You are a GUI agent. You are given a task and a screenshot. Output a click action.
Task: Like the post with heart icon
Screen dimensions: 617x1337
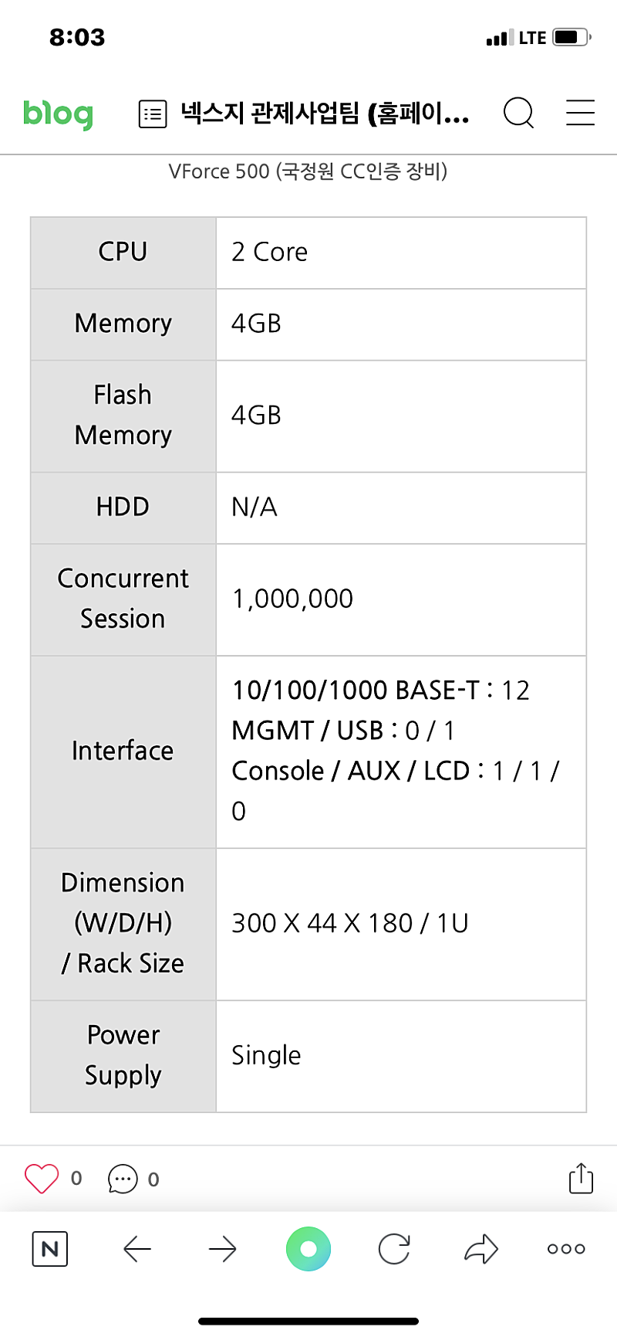pyautogui.click(x=42, y=1179)
